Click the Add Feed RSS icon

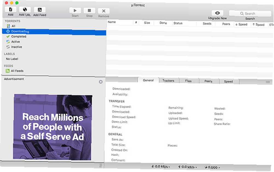point(40,10)
